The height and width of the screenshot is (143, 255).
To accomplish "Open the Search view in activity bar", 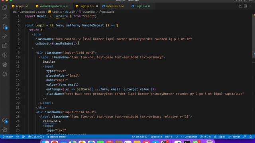I will tap(5, 17).
